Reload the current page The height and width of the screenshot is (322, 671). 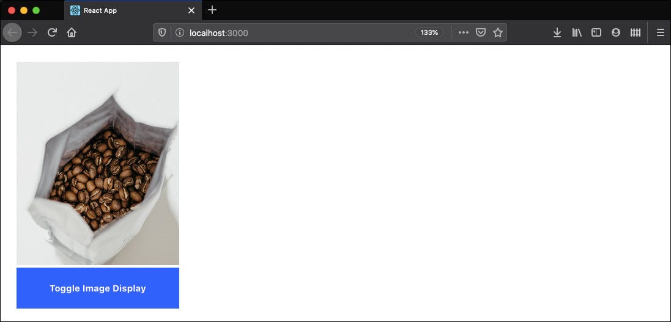point(52,32)
